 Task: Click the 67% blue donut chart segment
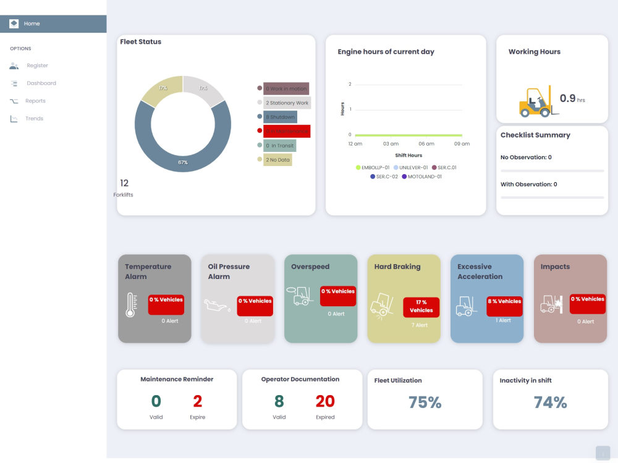point(183,162)
